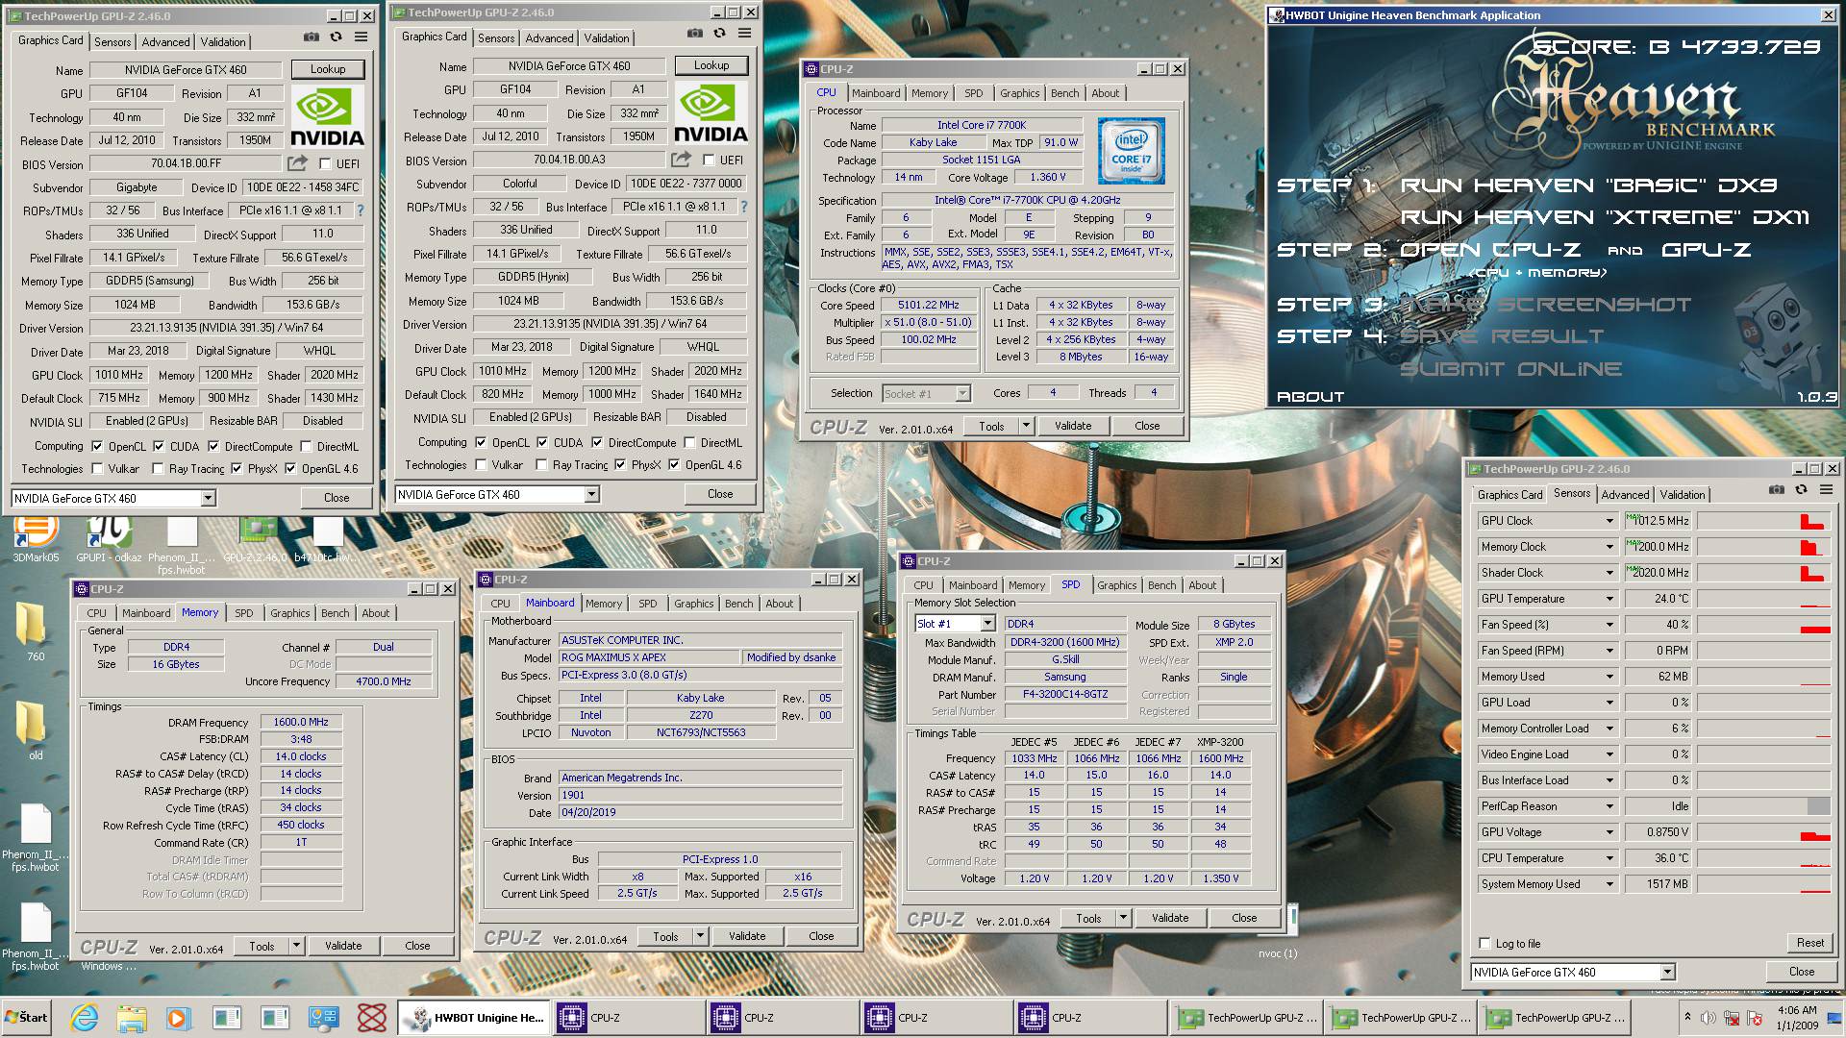Click HWBOT Unigine Heaven taskbar button

click(475, 1018)
